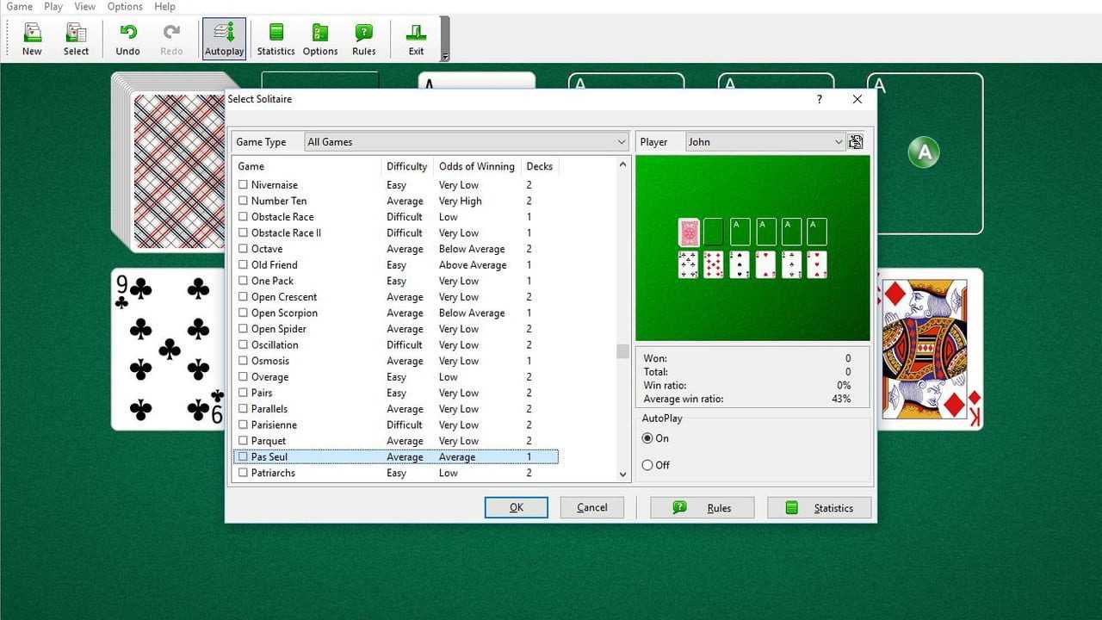Select the Overage game row
Viewport: 1102px width, 620px height.
(x=396, y=377)
